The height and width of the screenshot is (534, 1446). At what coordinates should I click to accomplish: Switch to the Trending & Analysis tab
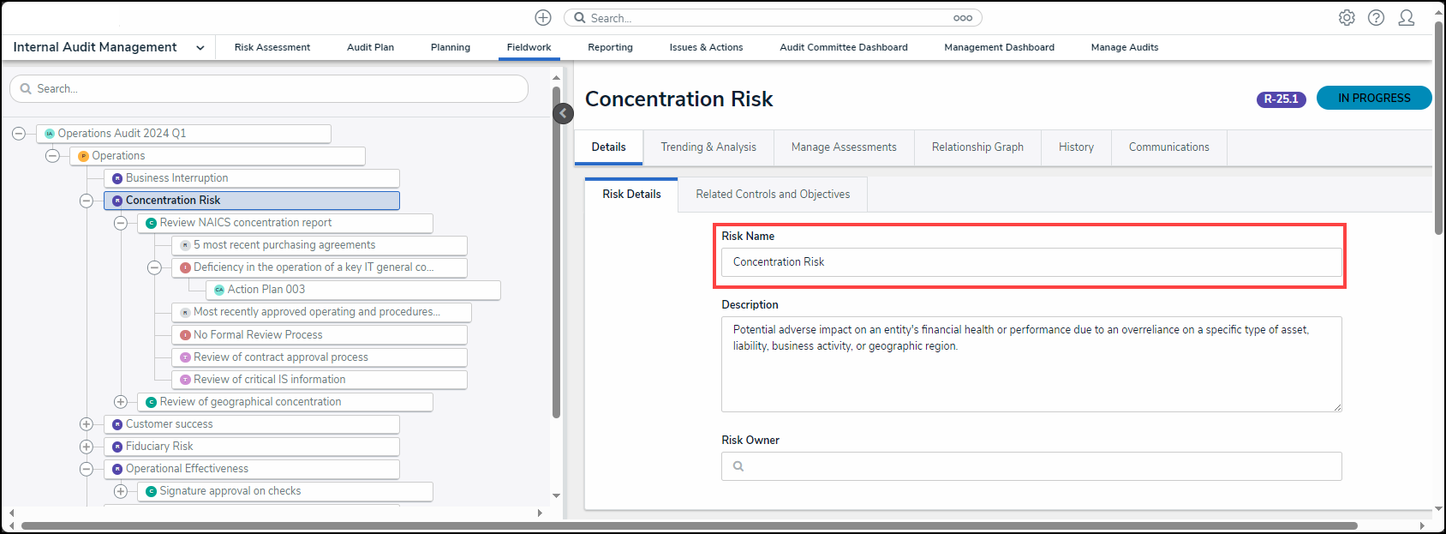[708, 147]
